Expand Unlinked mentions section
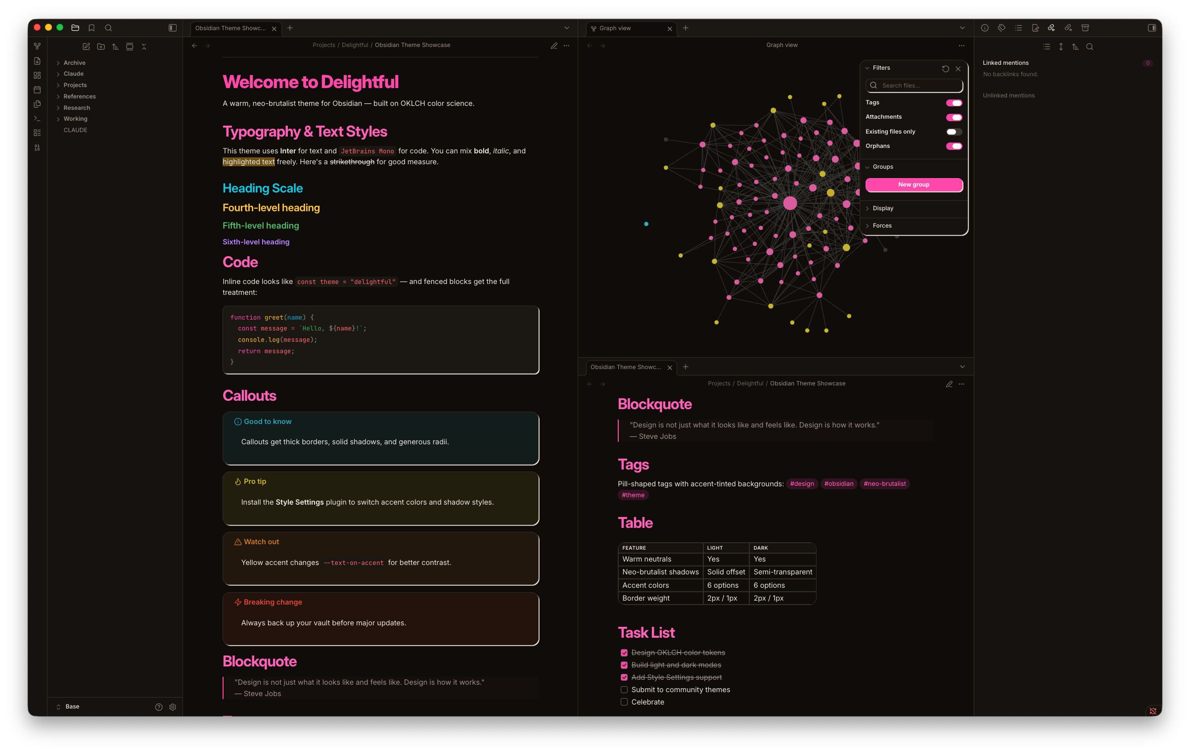The height and width of the screenshot is (753, 1190). pyautogui.click(x=1008, y=95)
